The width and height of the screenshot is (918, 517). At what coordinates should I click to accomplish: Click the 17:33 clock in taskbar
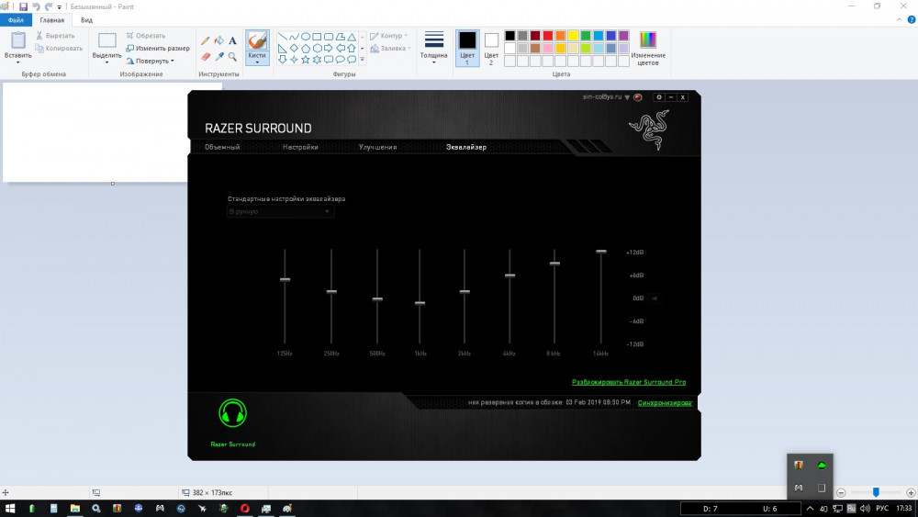click(904, 508)
